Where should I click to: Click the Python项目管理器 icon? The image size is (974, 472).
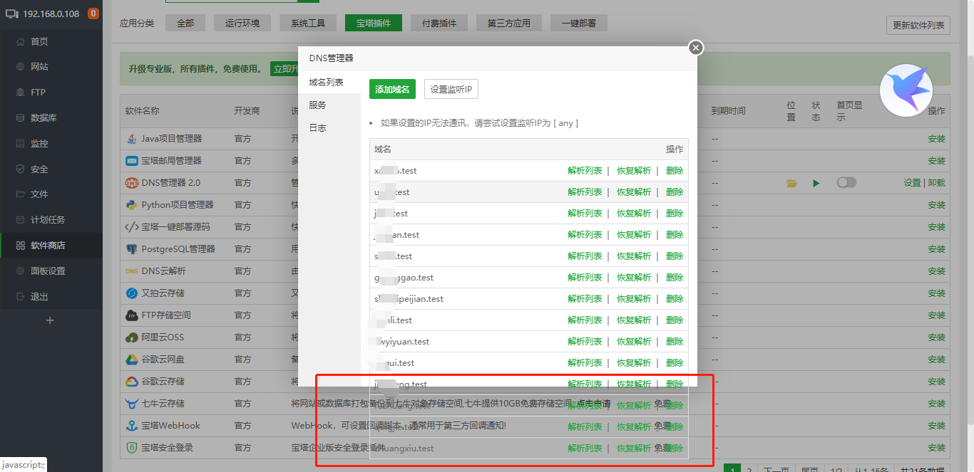(131, 204)
